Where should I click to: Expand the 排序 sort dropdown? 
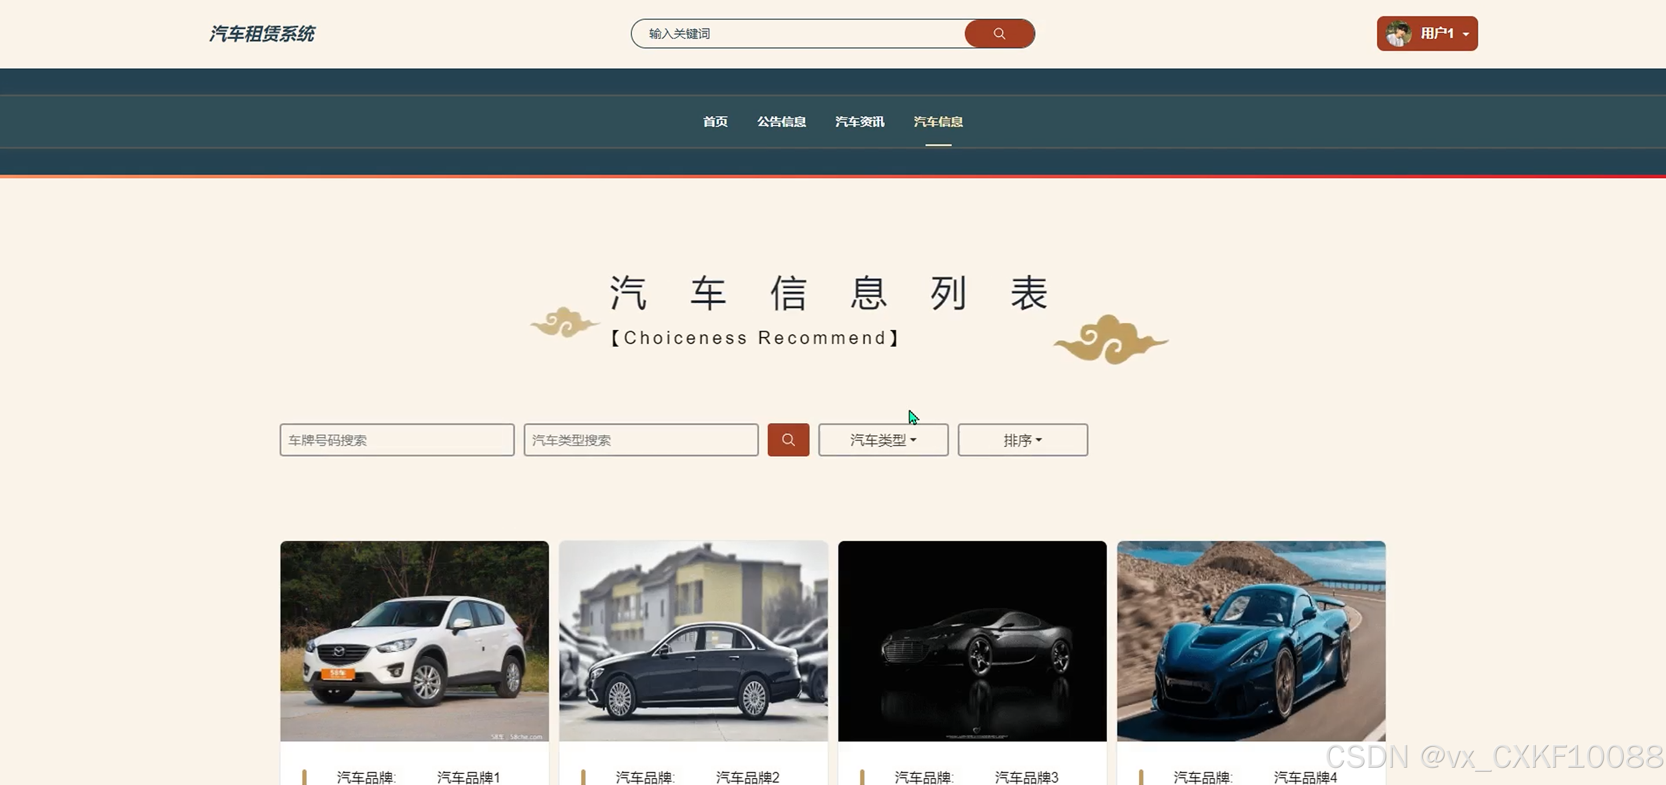tap(1022, 440)
